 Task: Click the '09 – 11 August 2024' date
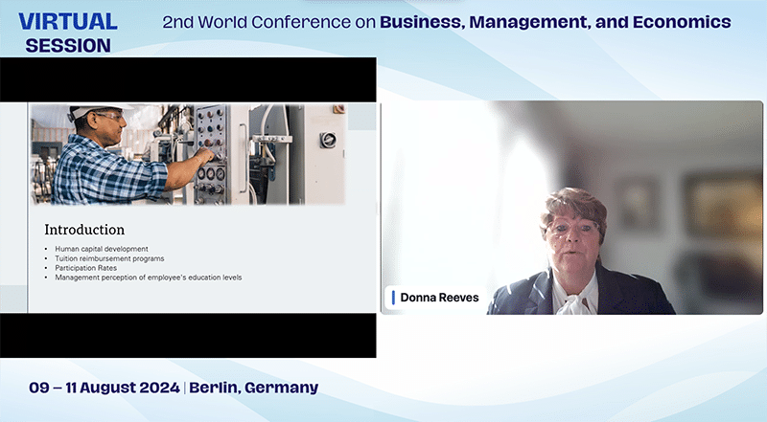click(105, 388)
